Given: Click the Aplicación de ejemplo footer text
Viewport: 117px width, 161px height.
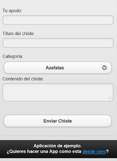Looking at the screenshot, I should [x=57, y=146].
